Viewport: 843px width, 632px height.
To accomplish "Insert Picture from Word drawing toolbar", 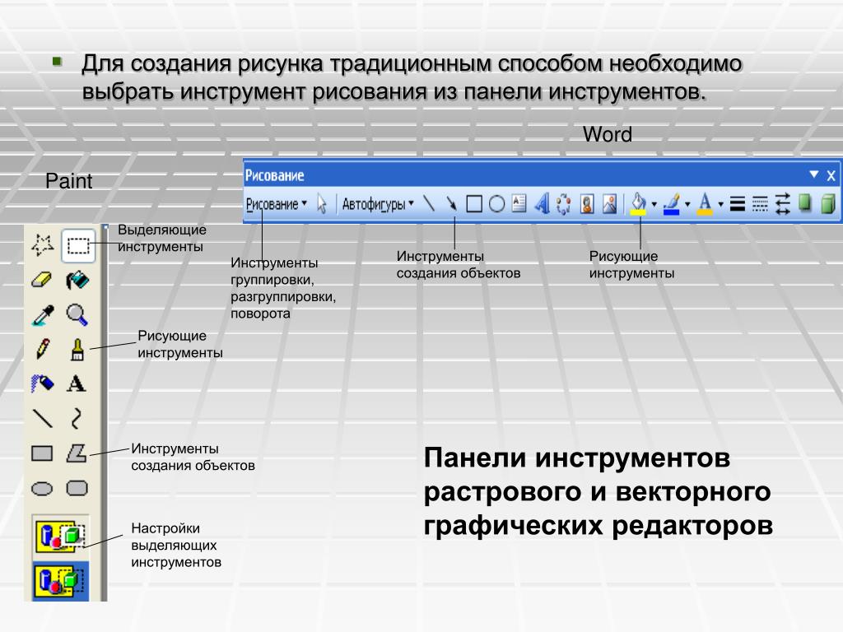I will [x=610, y=204].
